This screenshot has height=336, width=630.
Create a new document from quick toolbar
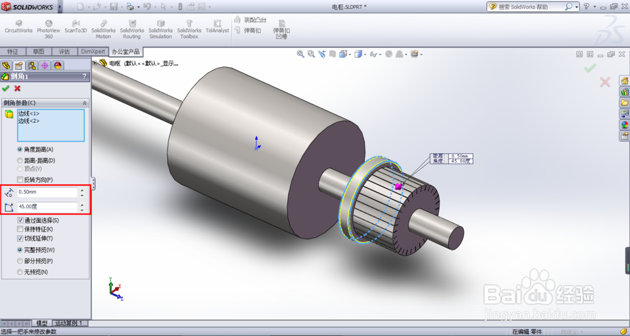[81, 6]
